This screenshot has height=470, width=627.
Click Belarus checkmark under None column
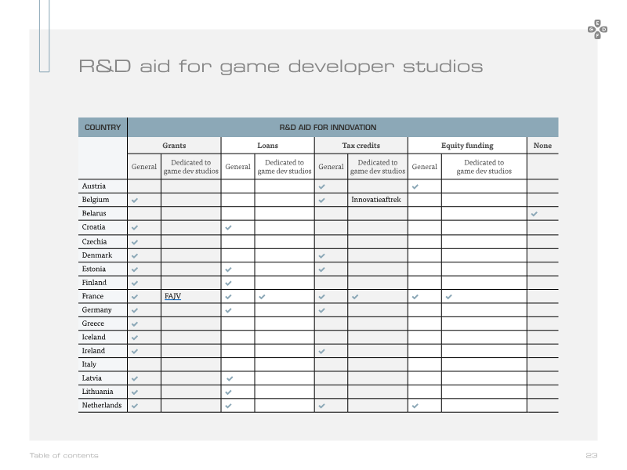pos(535,214)
